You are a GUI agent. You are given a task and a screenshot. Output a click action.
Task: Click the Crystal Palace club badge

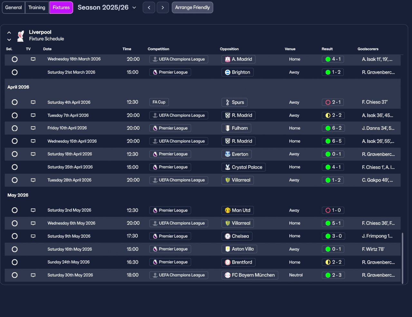(228, 167)
